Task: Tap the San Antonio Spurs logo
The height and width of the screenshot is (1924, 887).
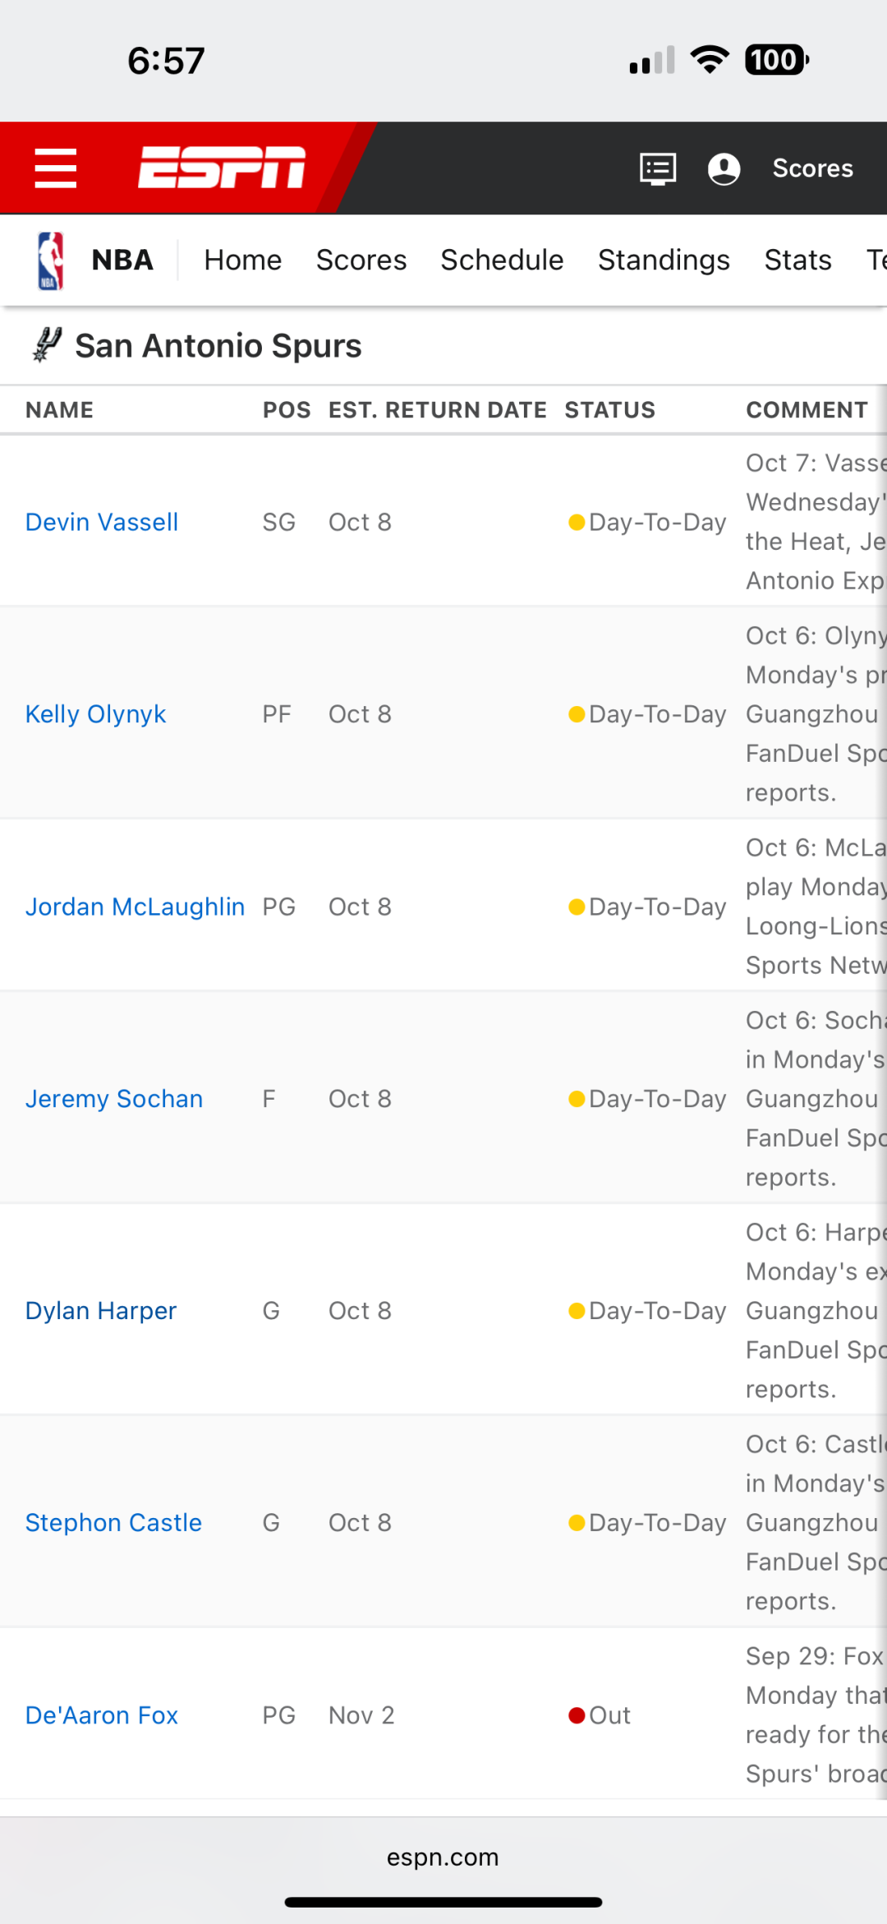Action: click(x=47, y=345)
